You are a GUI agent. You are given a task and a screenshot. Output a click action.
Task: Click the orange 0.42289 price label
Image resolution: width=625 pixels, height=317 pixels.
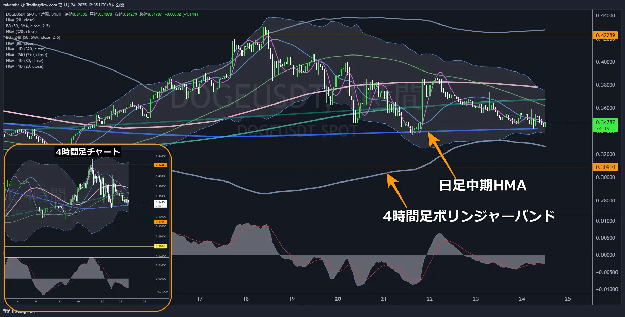click(605, 35)
